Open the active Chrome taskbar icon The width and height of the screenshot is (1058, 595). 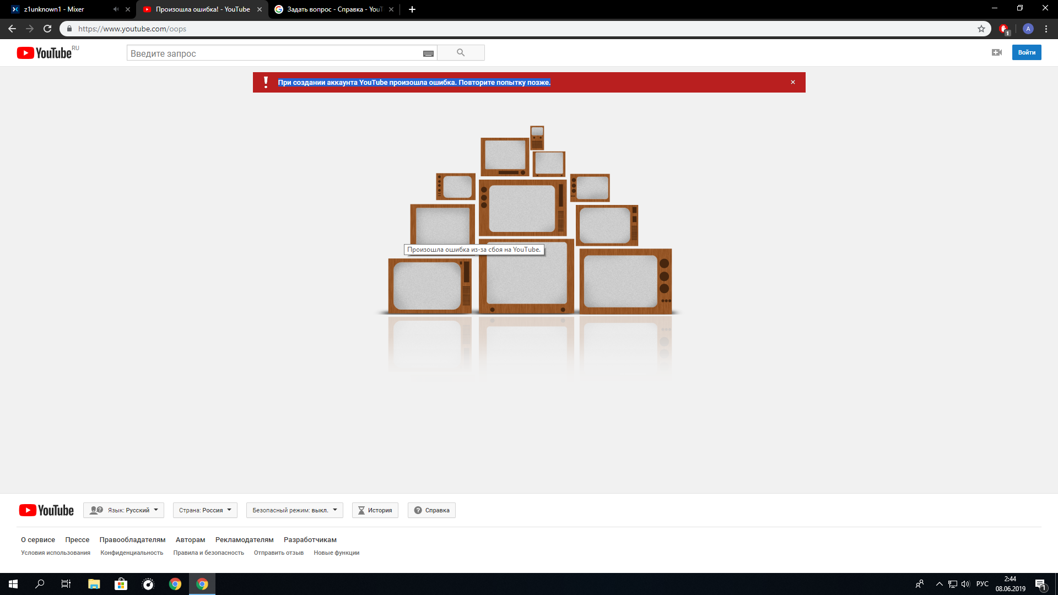click(202, 584)
